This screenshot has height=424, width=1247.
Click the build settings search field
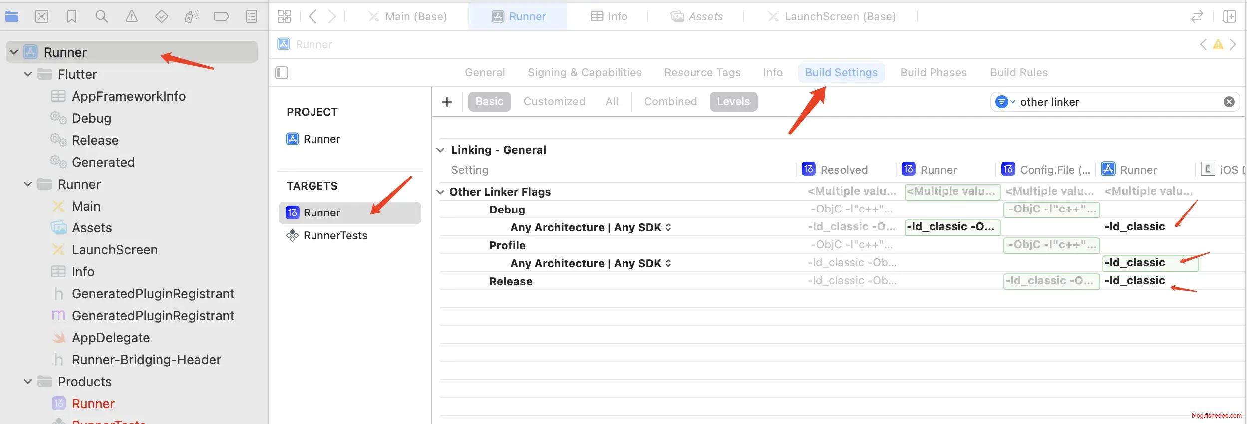tap(1113, 102)
